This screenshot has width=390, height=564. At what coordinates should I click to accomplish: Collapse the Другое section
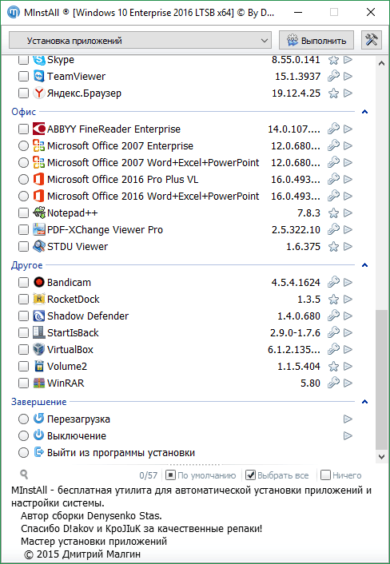click(364, 265)
